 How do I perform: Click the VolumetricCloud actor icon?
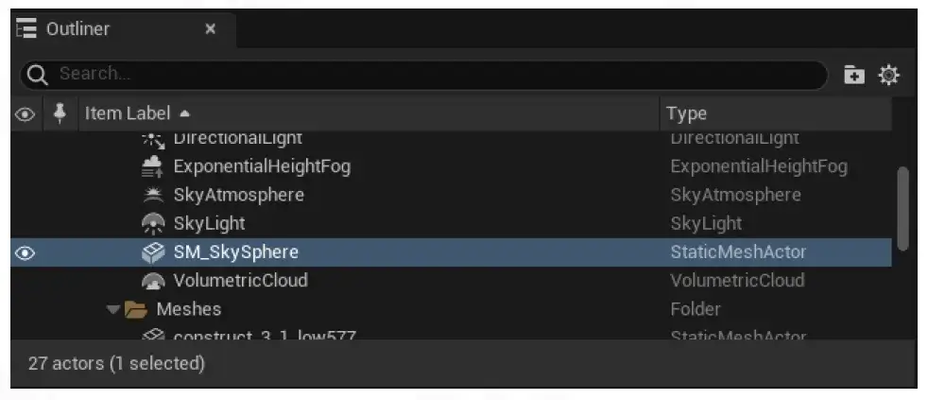click(x=153, y=280)
